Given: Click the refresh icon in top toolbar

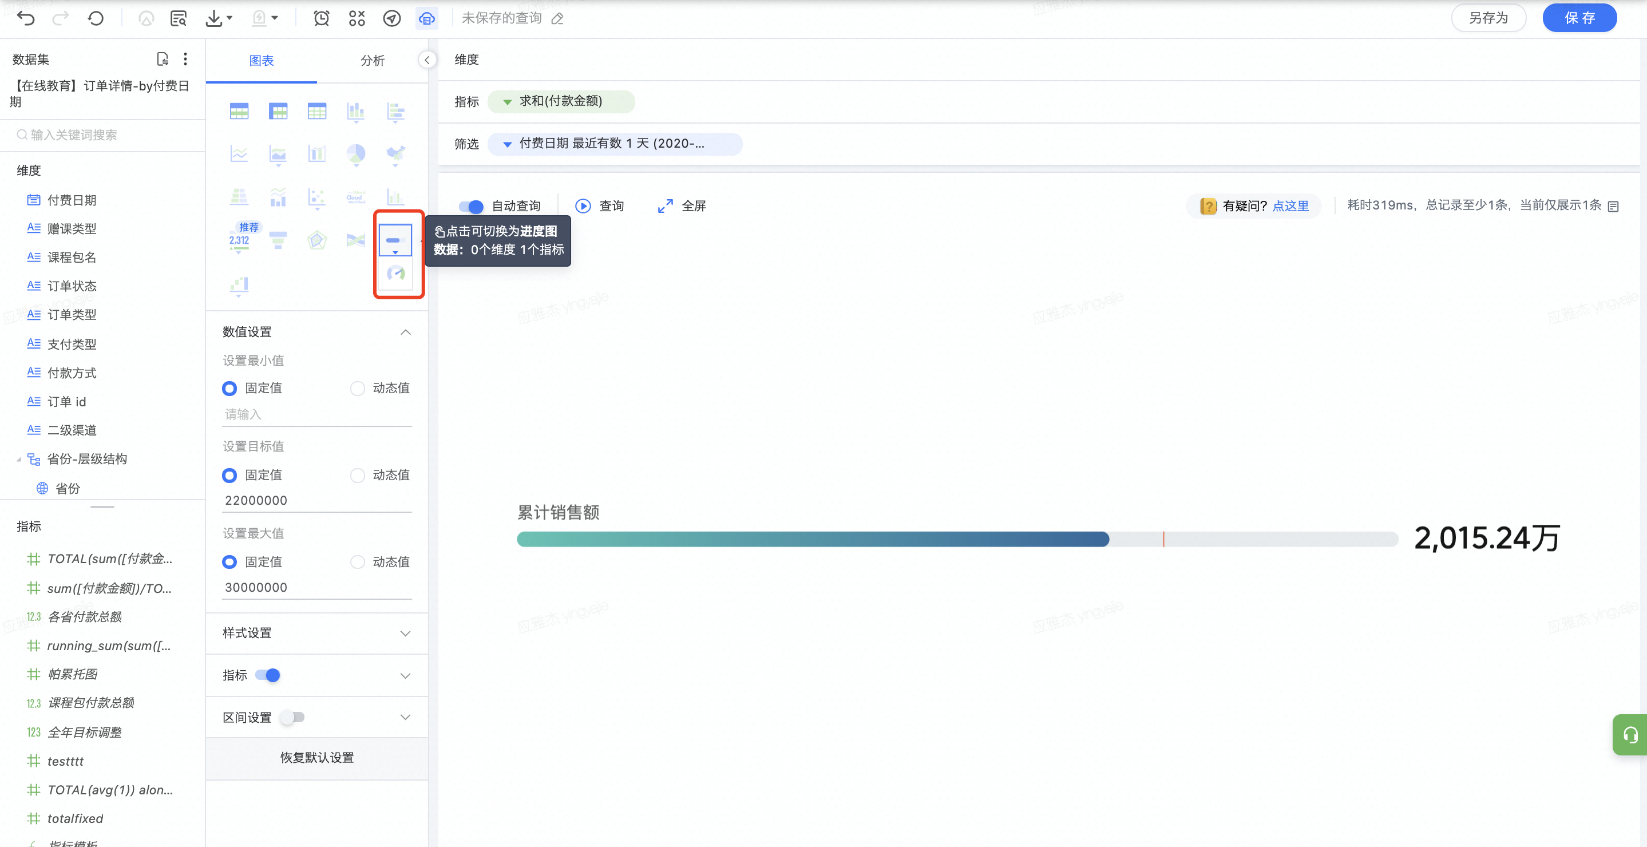Looking at the screenshot, I should pos(96,18).
